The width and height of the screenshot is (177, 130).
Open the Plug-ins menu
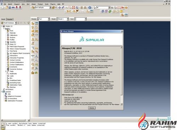53,4
